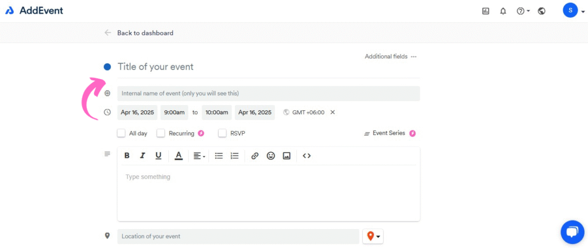Screen dimensions: 588x248
Task: Enable the Recurring checkbox
Action: [x=161, y=133]
